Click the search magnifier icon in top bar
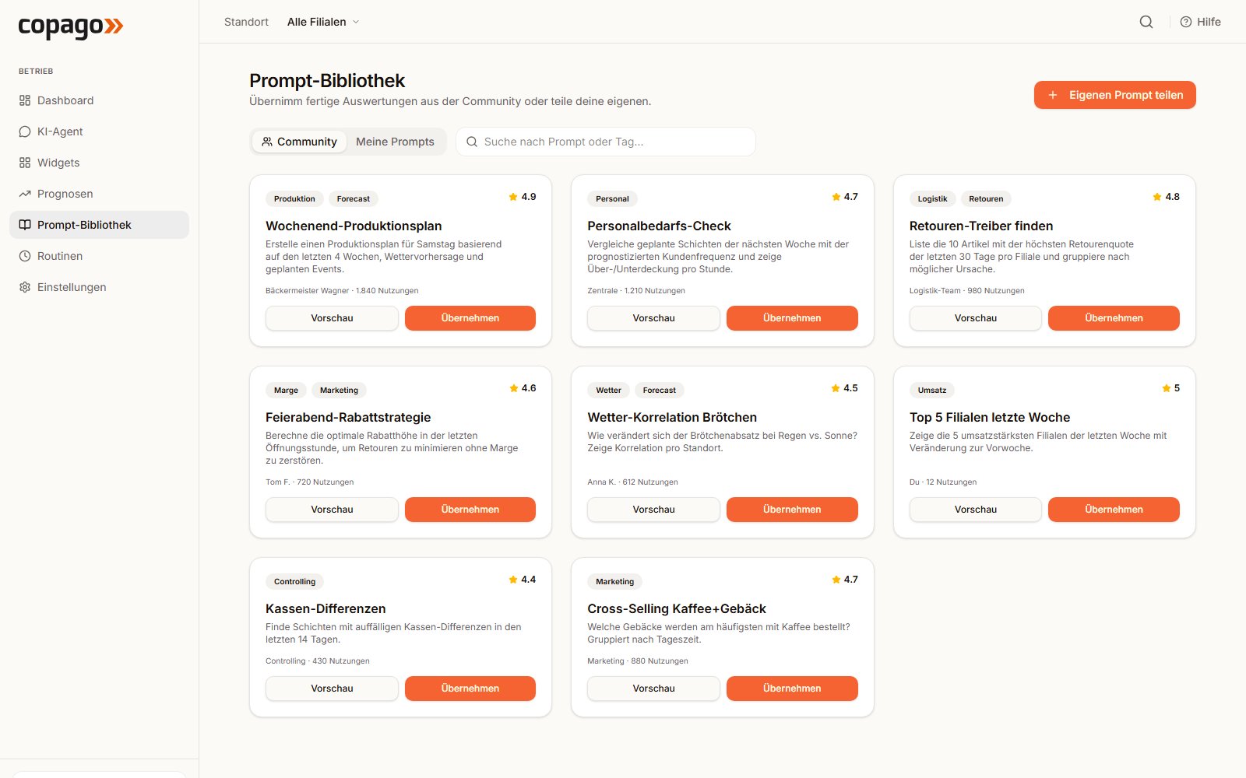Screen dimensions: 1246x778 coord(1146,22)
